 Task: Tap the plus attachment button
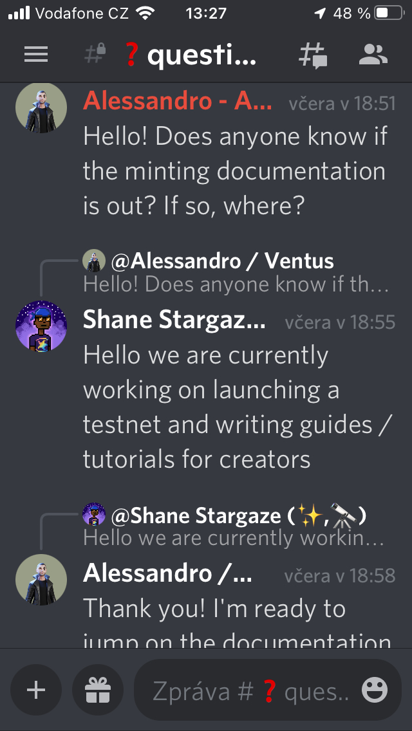point(36,691)
